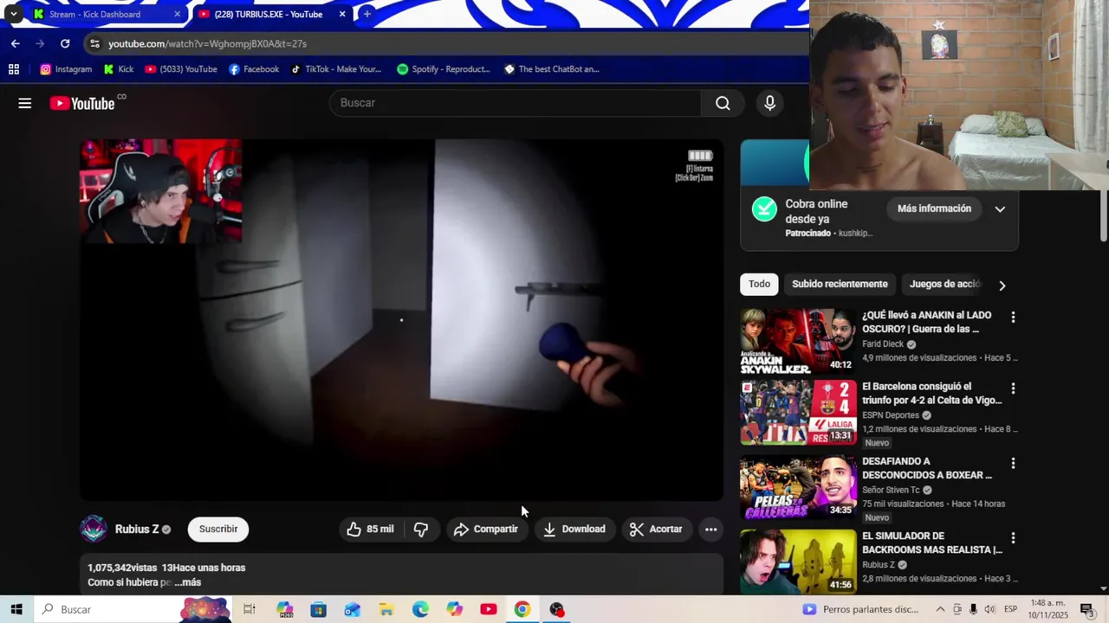The image size is (1109, 623).
Task: Click the Download button
Action: [574, 529]
